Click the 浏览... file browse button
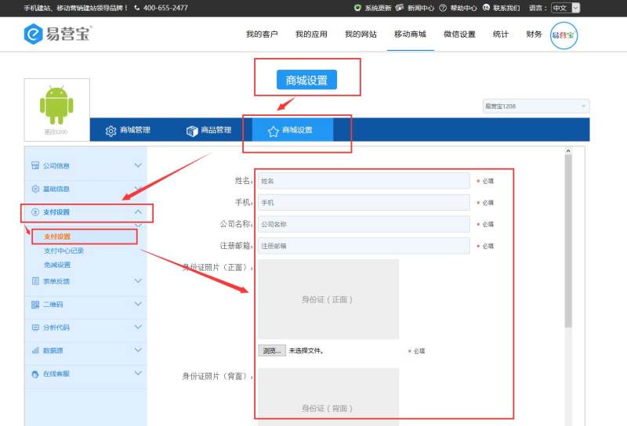 pyautogui.click(x=271, y=351)
